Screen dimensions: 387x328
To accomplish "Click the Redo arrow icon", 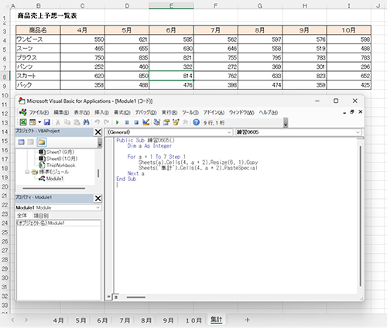I will [106, 122].
